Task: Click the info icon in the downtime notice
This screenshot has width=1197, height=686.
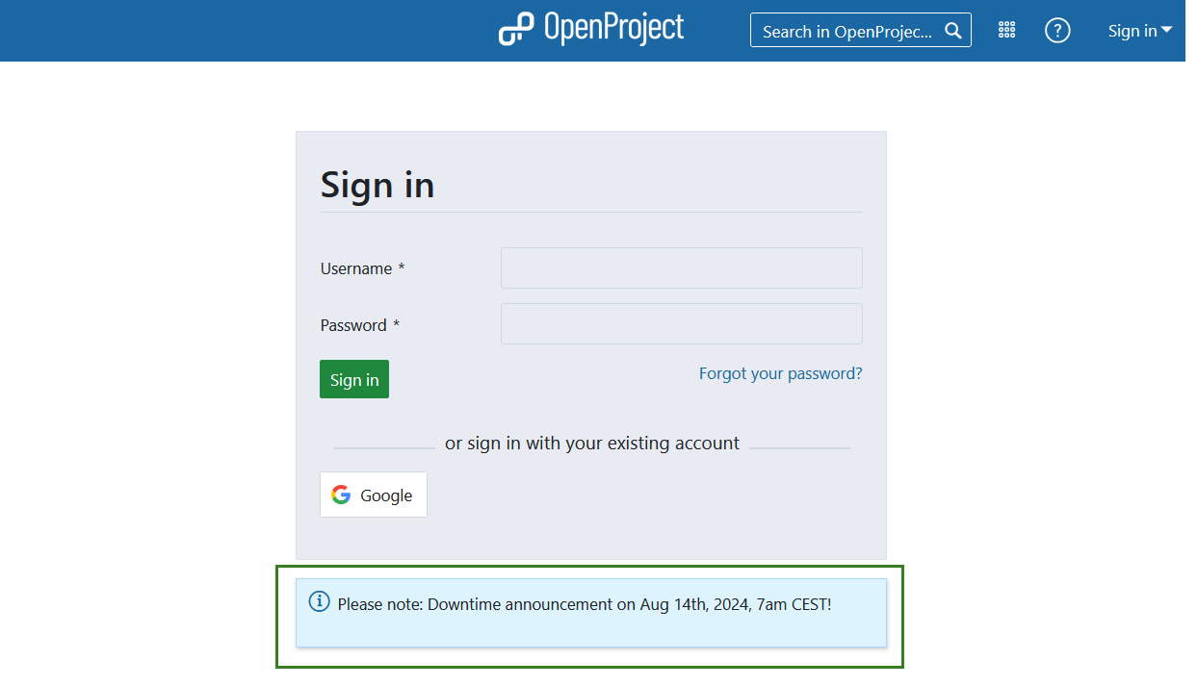Action: pos(319,600)
